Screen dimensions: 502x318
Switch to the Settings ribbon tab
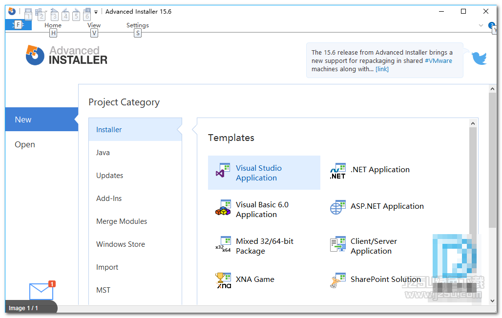tap(137, 25)
